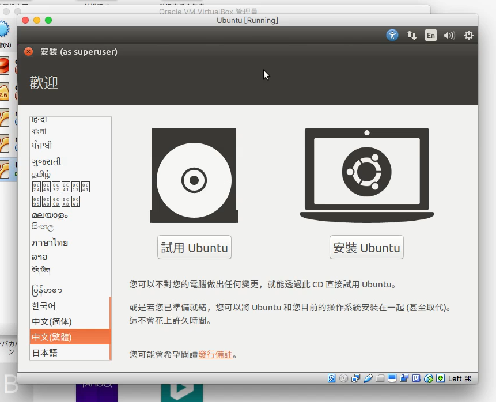The image size is (496, 402).
Task: Click the 試用 Ubuntu button
Action: [194, 247]
